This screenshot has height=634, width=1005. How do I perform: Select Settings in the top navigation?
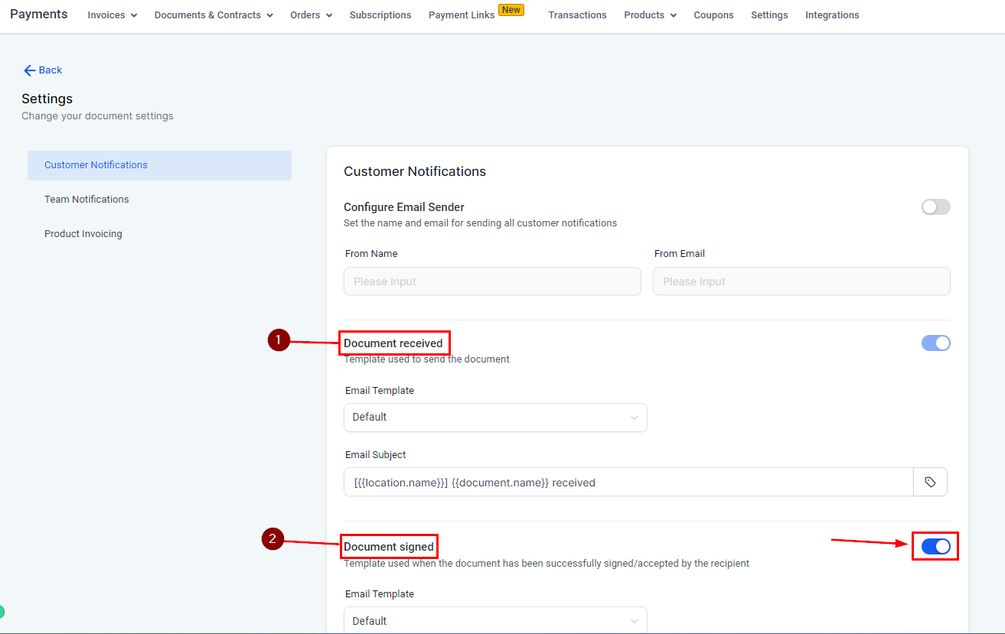[x=769, y=15]
